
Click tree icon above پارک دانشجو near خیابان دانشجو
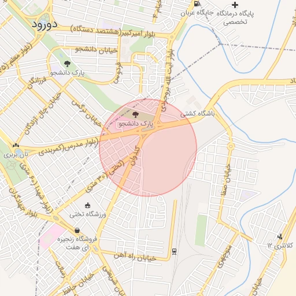click(x=67, y=64)
